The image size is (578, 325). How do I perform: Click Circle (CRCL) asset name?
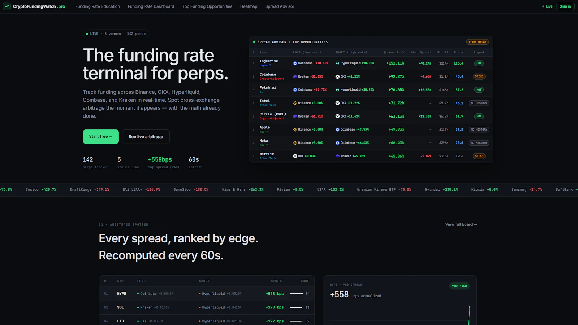coord(273,114)
